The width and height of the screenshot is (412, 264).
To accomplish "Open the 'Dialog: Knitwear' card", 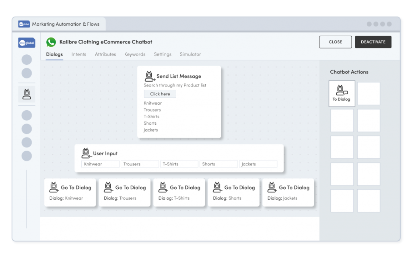I will click(x=70, y=192).
